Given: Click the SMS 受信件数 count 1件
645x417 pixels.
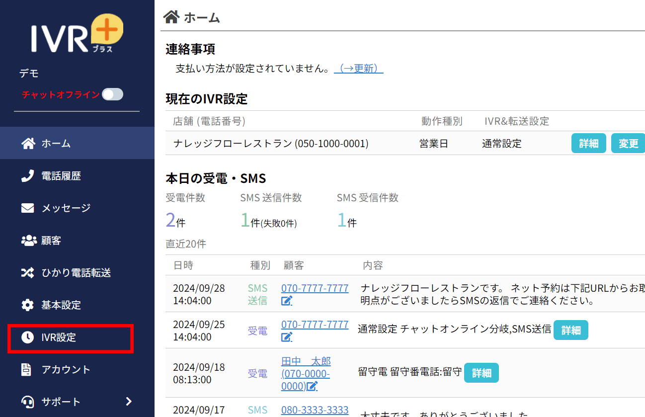Looking at the screenshot, I should coord(347,220).
